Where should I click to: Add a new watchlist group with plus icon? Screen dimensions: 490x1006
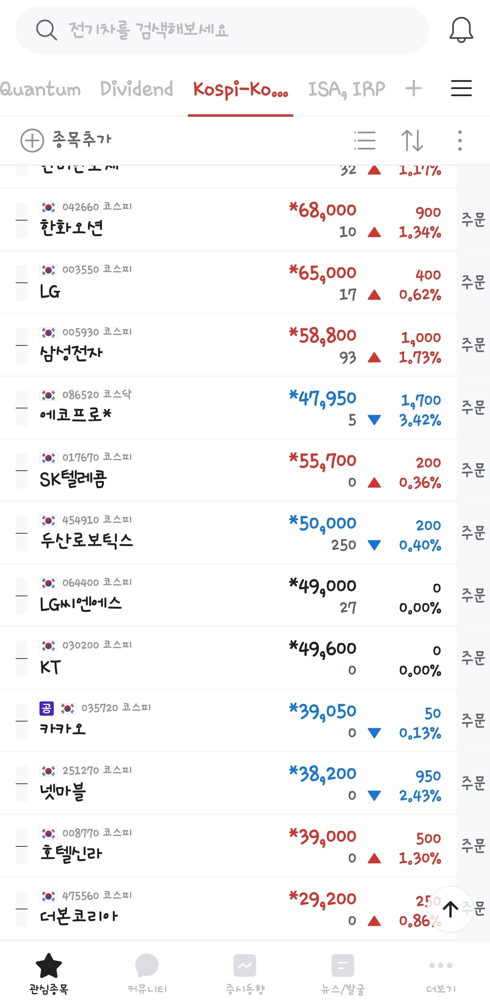point(413,88)
